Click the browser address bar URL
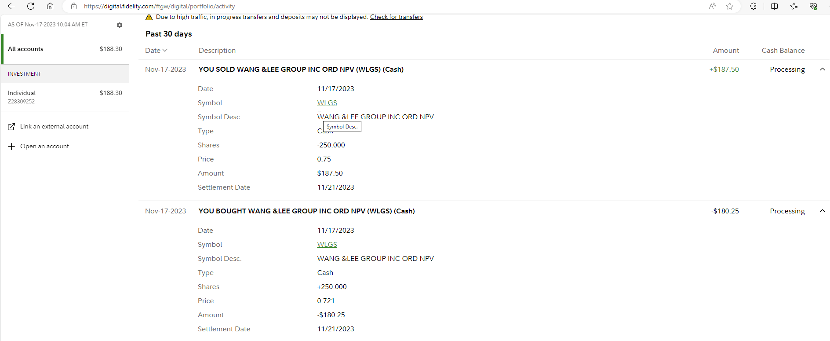 point(159,6)
